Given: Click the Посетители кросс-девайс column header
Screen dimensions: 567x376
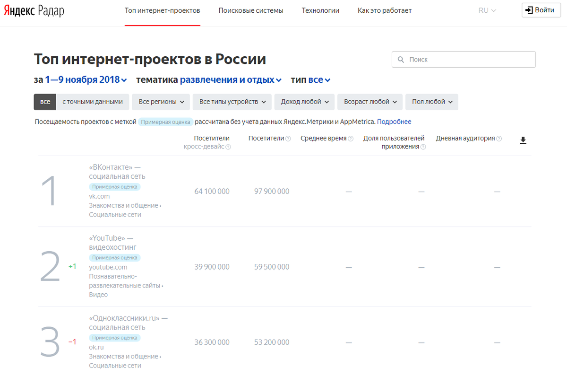Looking at the screenshot, I should click(x=207, y=142).
